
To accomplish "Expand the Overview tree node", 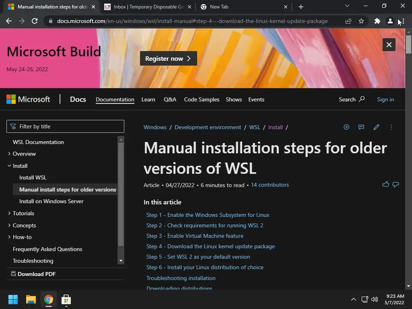I will 9,154.
